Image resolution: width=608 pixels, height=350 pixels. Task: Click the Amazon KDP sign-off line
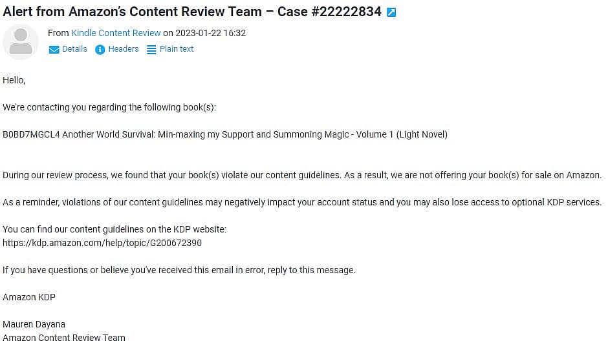29,297
